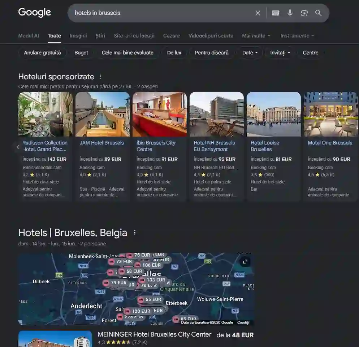
Task: Open Hotel NH Brussels EU Berlaymont listing
Action: (214, 146)
